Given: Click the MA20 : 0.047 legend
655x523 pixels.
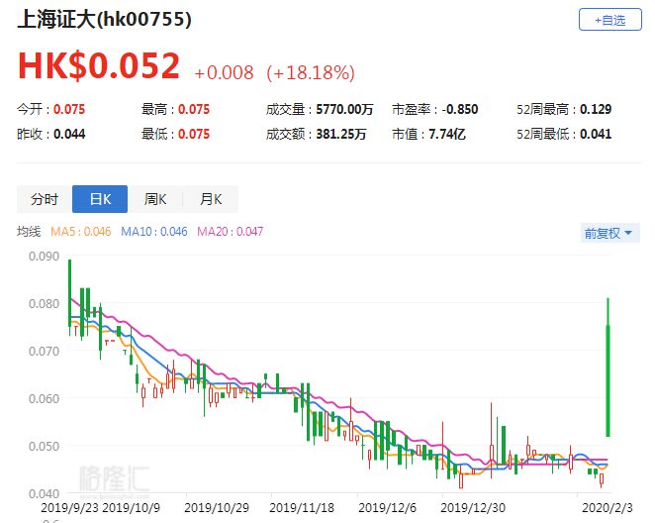Looking at the screenshot, I should pyautogui.click(x=231, y=232).
